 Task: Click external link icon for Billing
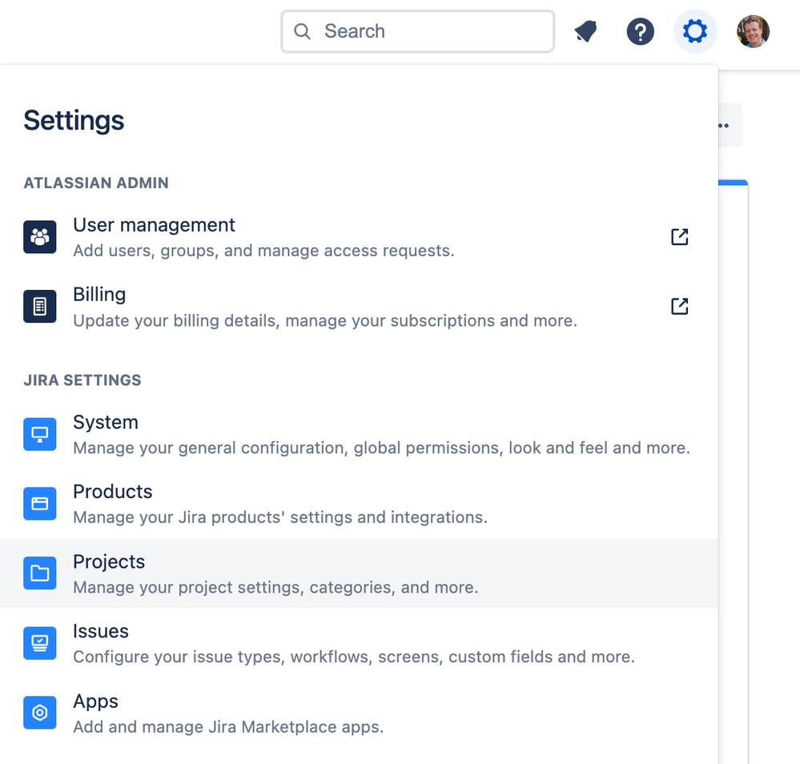[679, 306]
